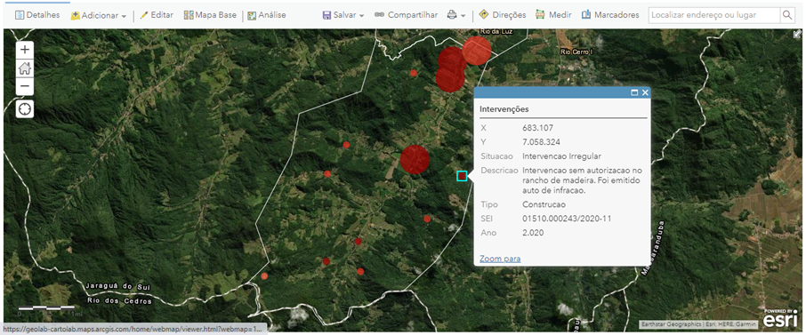
Task: Expand the Salvar dropdown
Action: coord(343,15)
